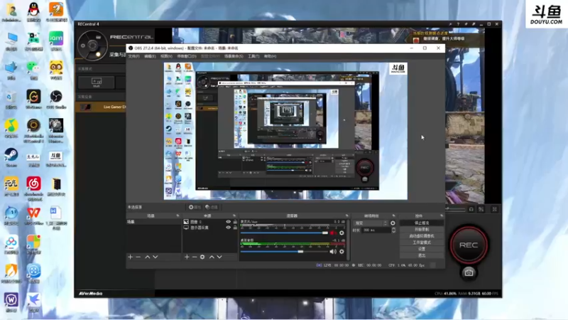Click the 启动虚拟摄像机 button
This screenshot has width=568, height=320.
422,236
